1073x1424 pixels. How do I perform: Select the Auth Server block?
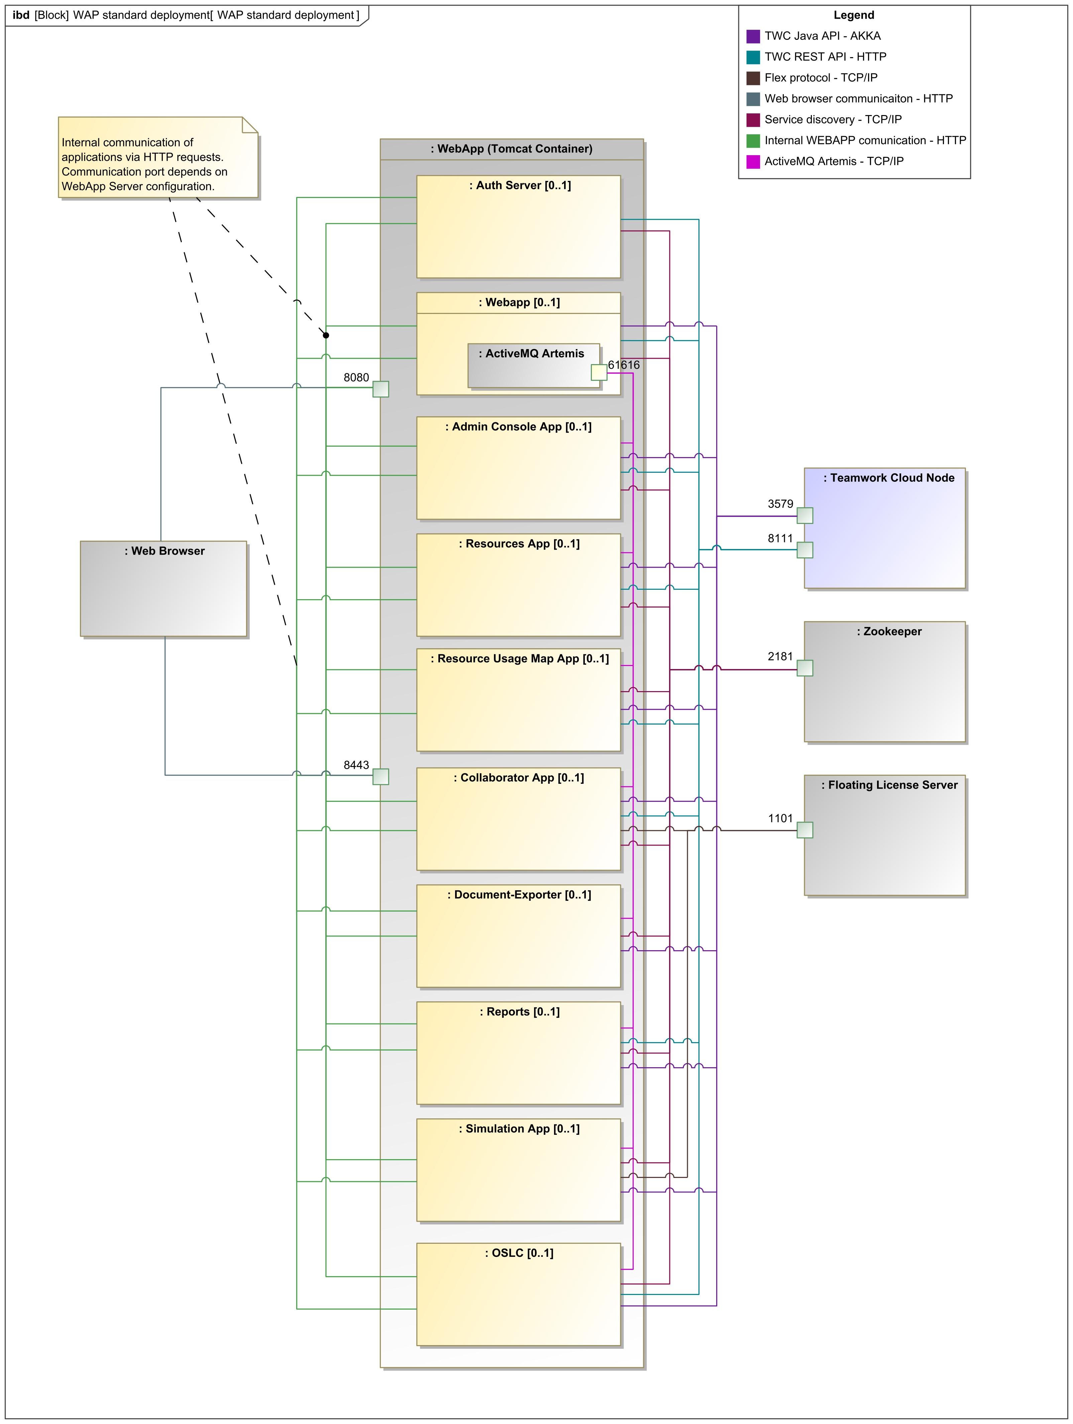[x=518, y=227]
